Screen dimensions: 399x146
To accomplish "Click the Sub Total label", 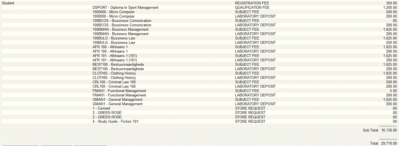I will [371, 130].
